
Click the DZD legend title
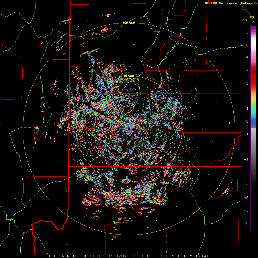click(x=252, y=17)
